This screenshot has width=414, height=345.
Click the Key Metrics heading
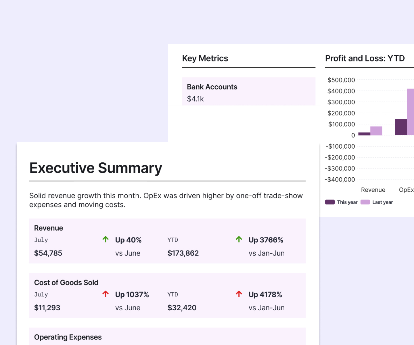(x=205, y=58)
